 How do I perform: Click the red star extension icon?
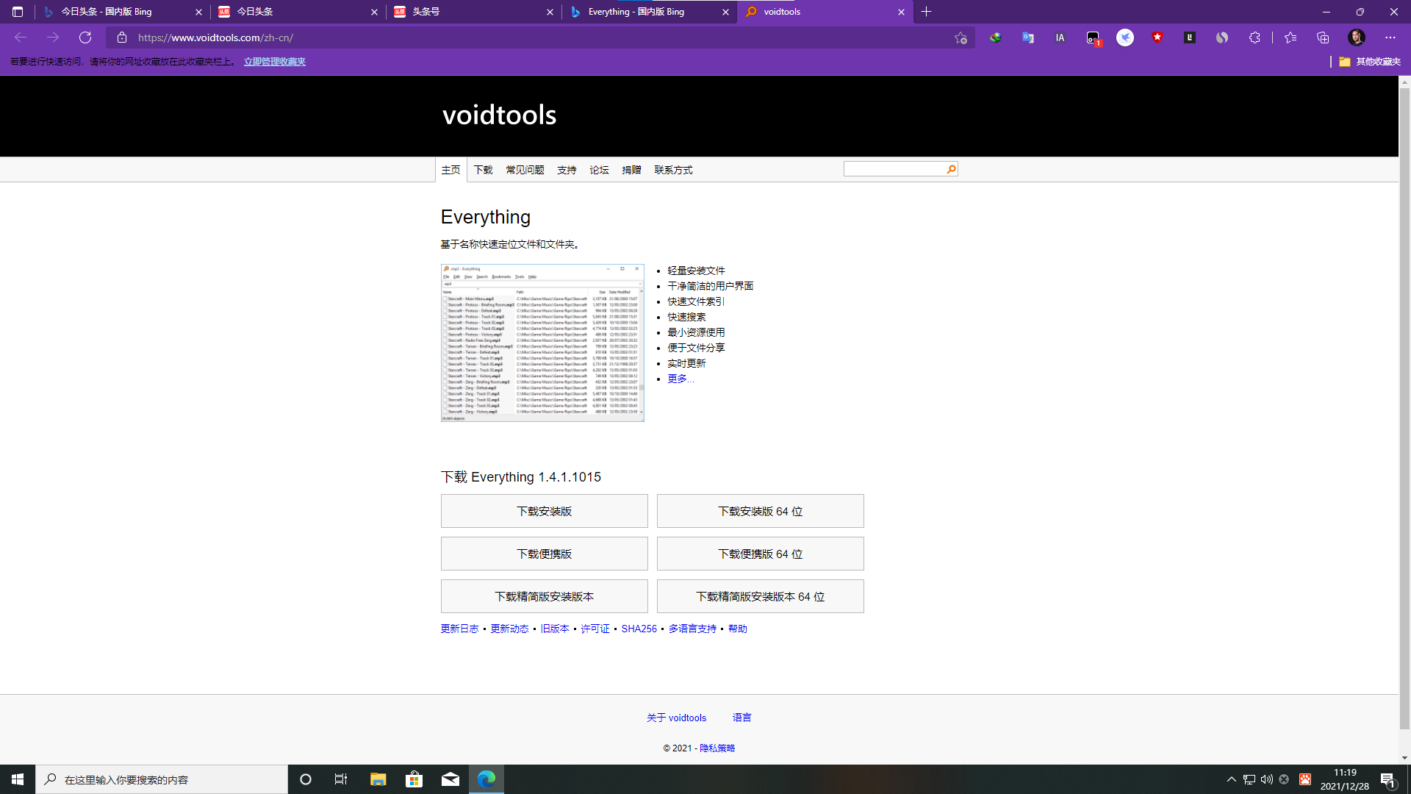click(x=1157, y=37)
